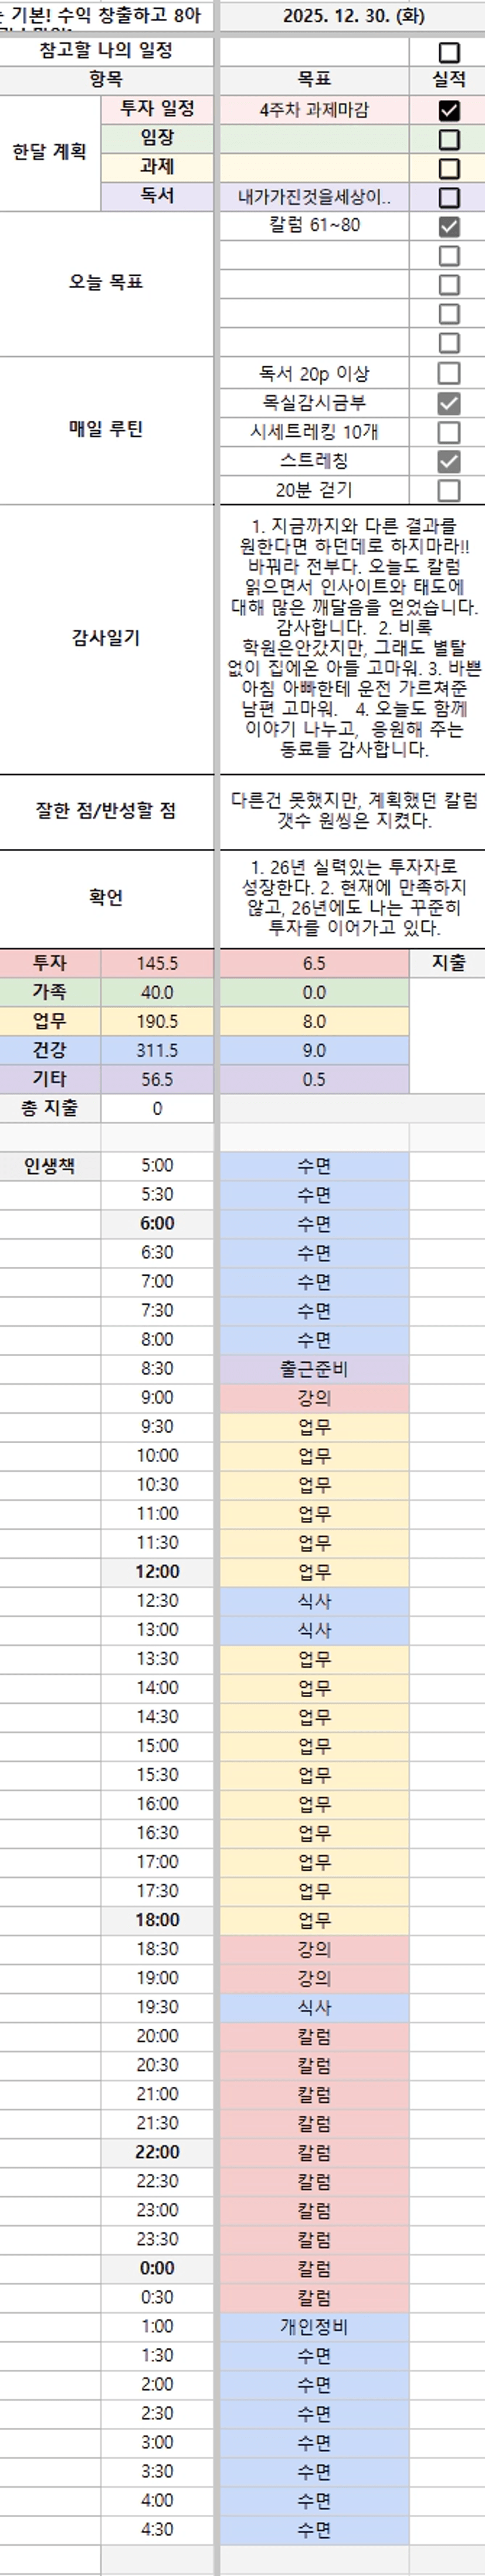The image size is (485, 2576).
Task: Click the 투자 total cell 145.5
Action: tap(157, 963)
